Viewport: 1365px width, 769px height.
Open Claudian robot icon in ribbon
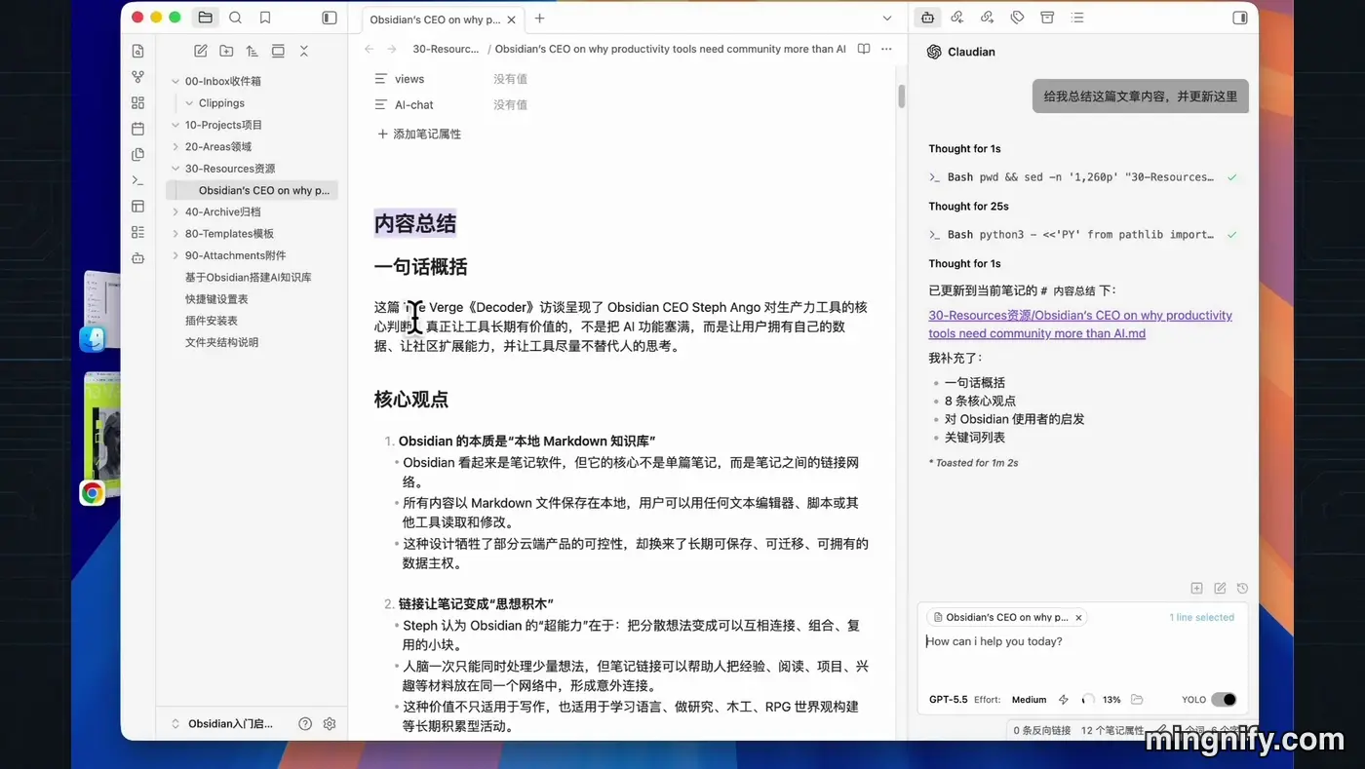click(x=137, y=258)
